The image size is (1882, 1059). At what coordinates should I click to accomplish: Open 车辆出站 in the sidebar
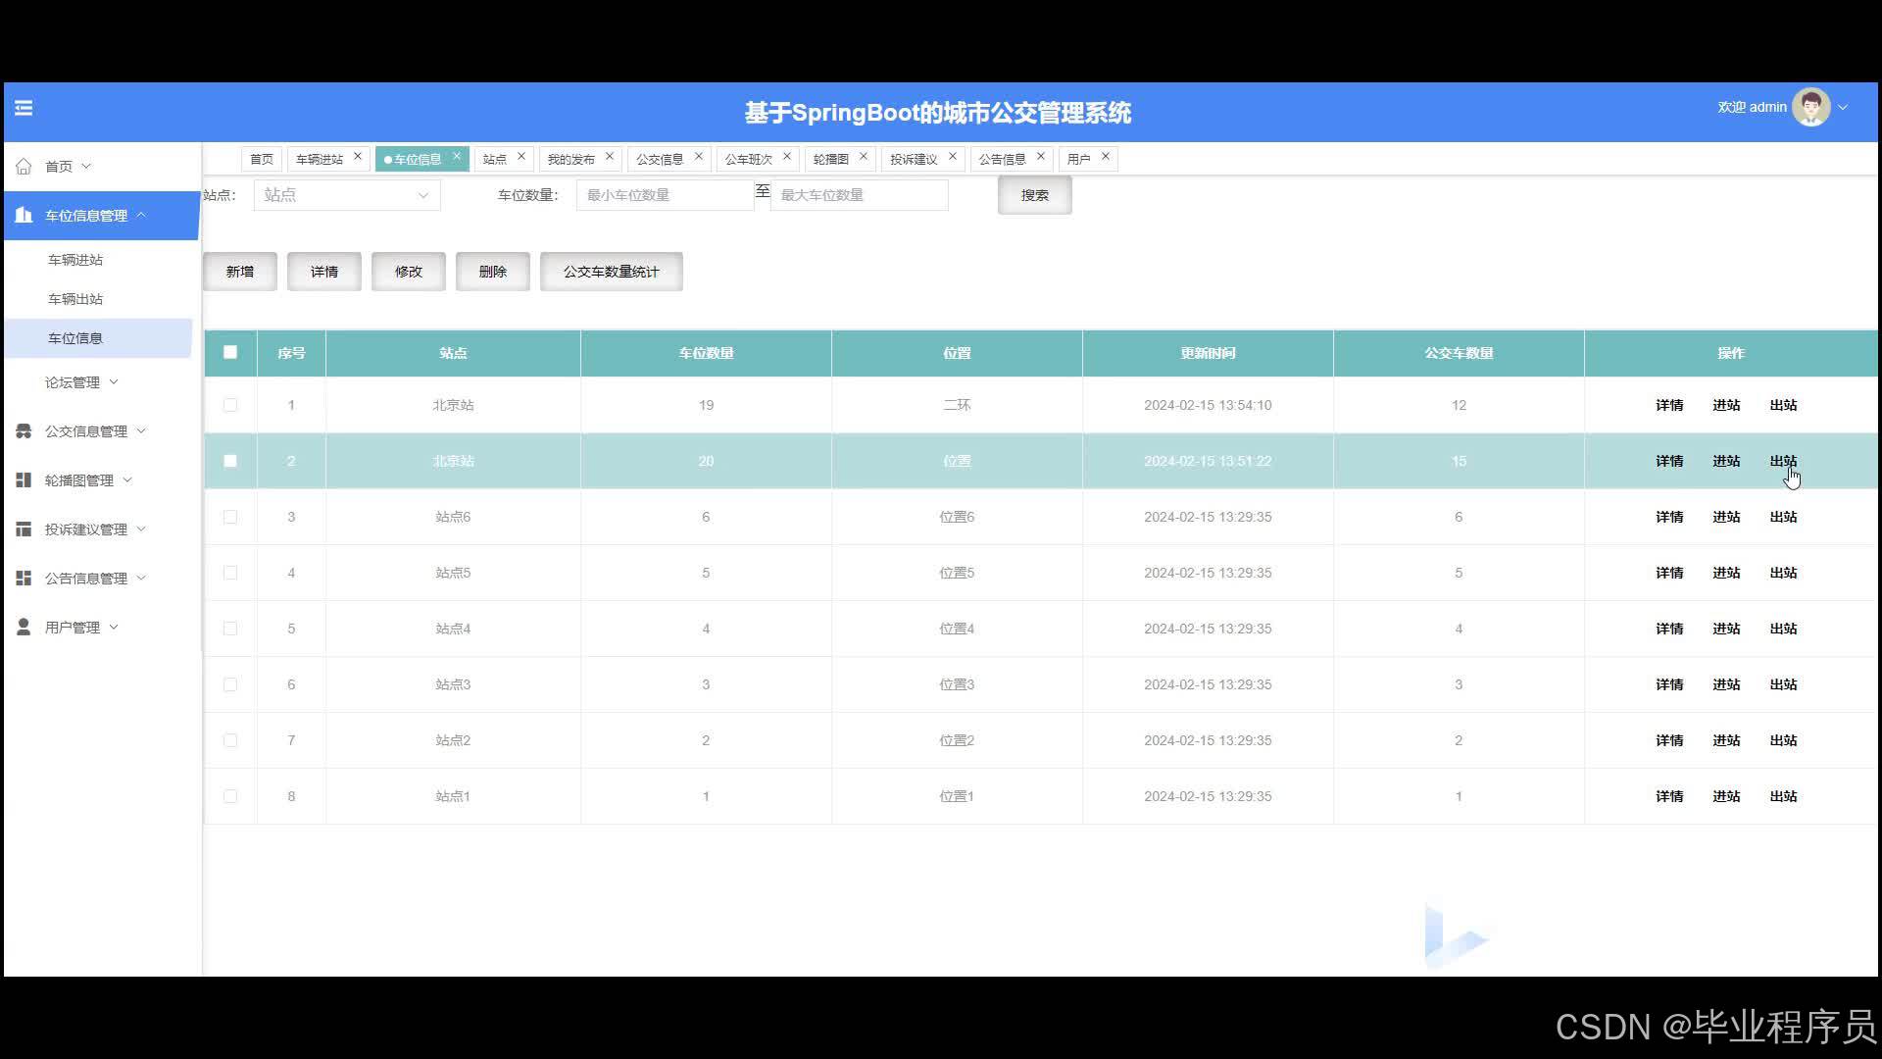75,299
